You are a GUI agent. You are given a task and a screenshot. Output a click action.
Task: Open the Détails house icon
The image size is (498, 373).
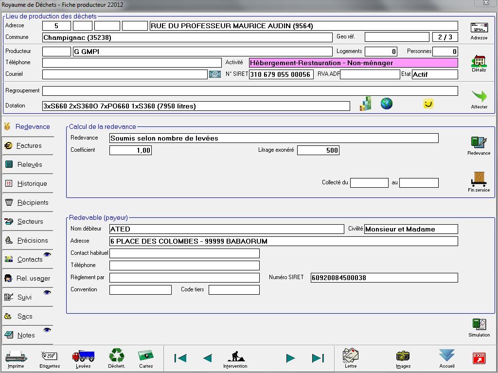coord(479,62)
